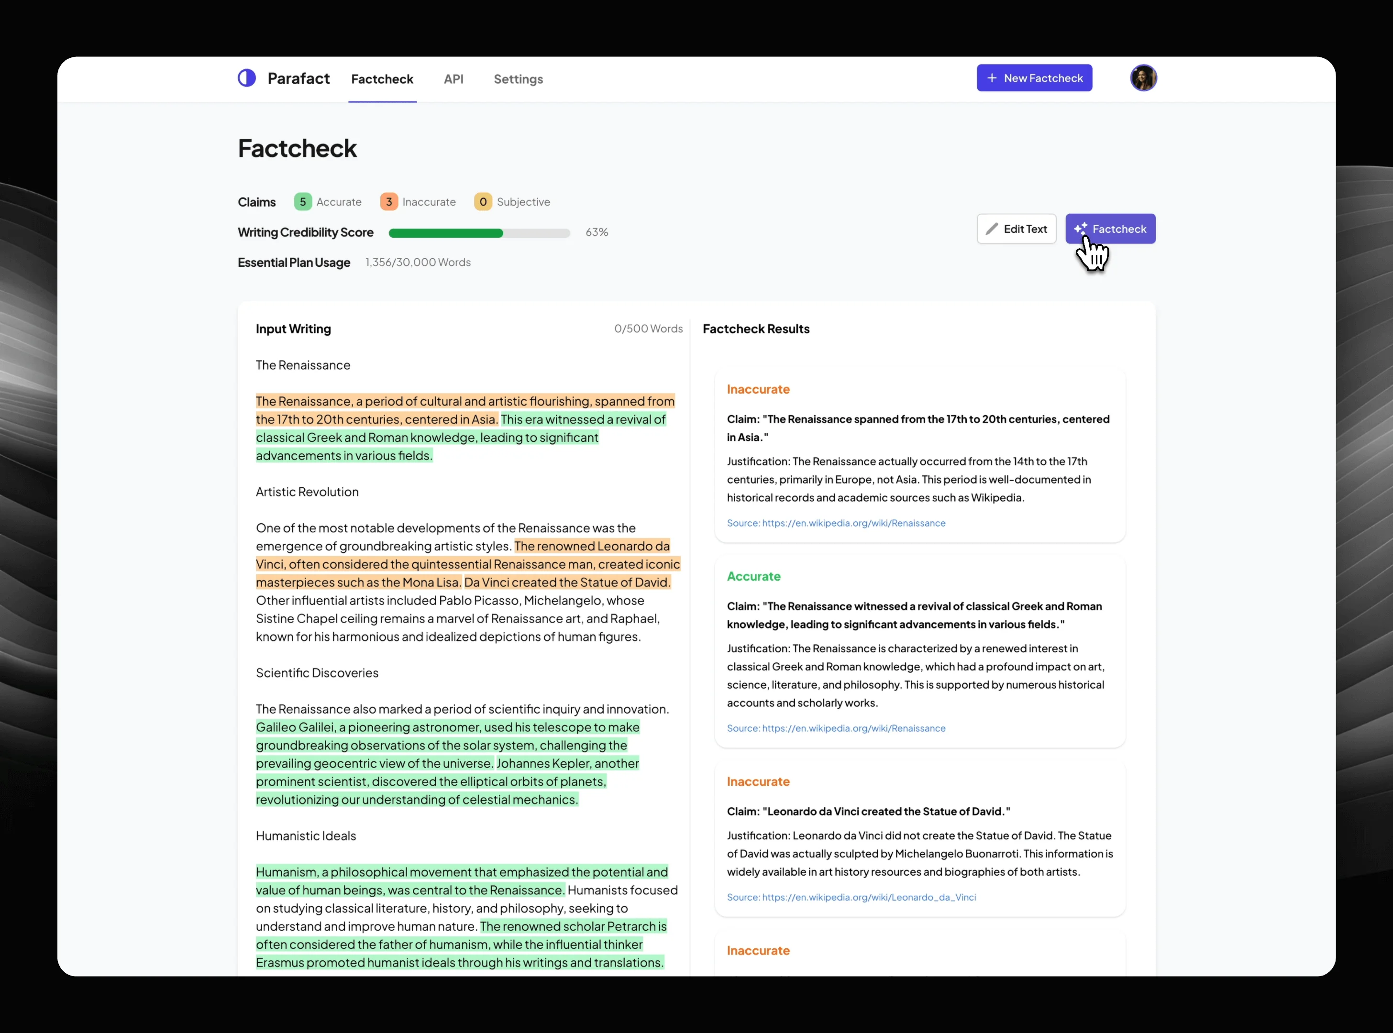Viewport: 1393px width, 1033px height.
Task: Click the orange Inaccurate count badge
Action: coord(388,202)
